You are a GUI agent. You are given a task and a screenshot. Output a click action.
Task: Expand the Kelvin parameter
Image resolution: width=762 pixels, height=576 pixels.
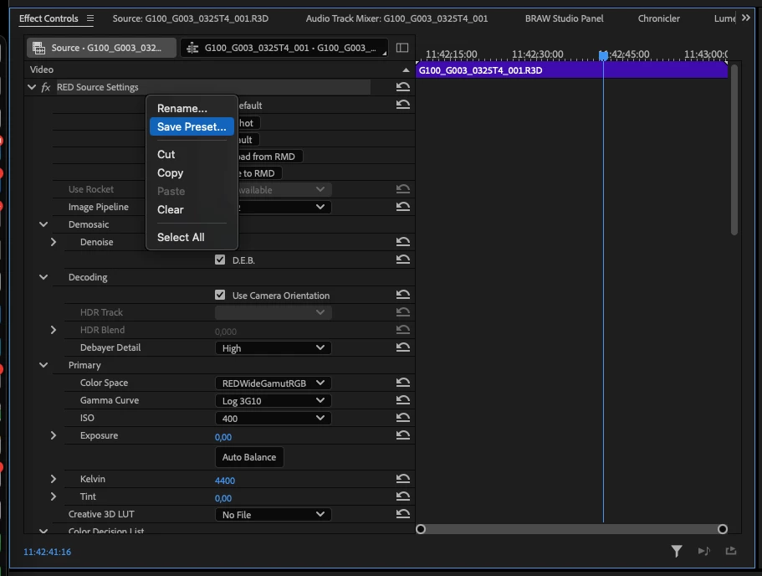tap(54, 479)
